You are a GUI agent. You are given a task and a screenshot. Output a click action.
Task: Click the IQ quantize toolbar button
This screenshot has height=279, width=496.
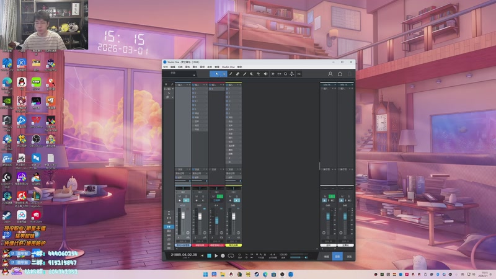tap(299, 74)
